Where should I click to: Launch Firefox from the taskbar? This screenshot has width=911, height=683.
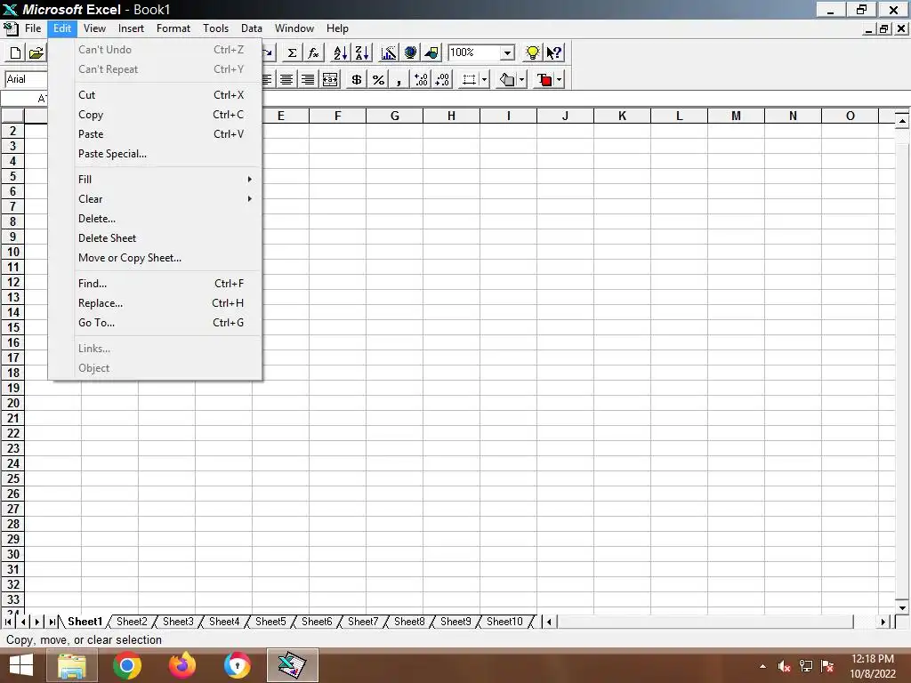pyautogui.click(x=182, y=665)
